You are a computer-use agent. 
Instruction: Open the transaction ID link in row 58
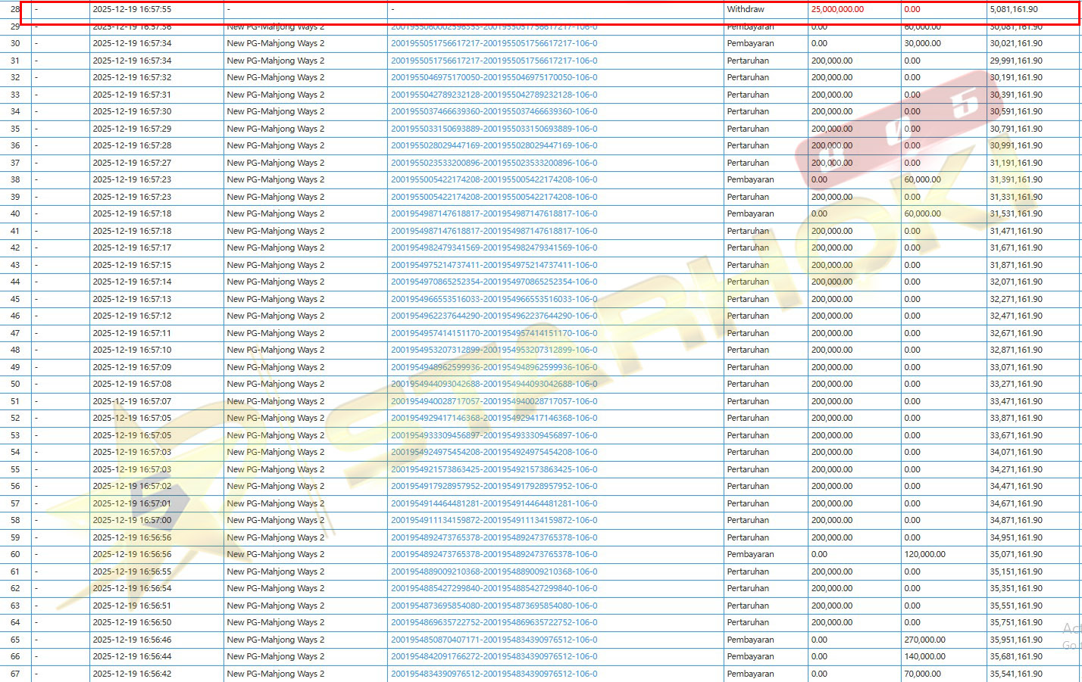[493, 521]
